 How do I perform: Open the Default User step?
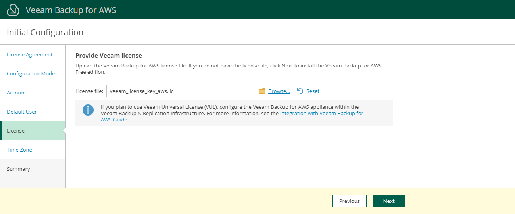22,112
